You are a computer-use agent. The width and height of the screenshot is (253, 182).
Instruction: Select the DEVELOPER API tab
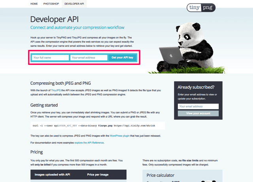pos(74,4)
